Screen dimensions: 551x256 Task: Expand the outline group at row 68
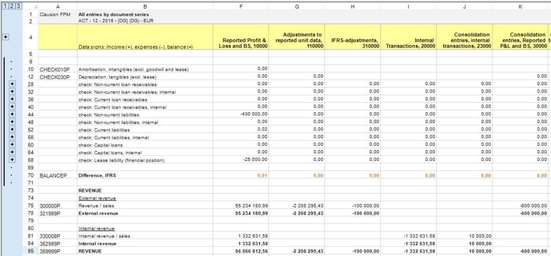click(12, 160)
